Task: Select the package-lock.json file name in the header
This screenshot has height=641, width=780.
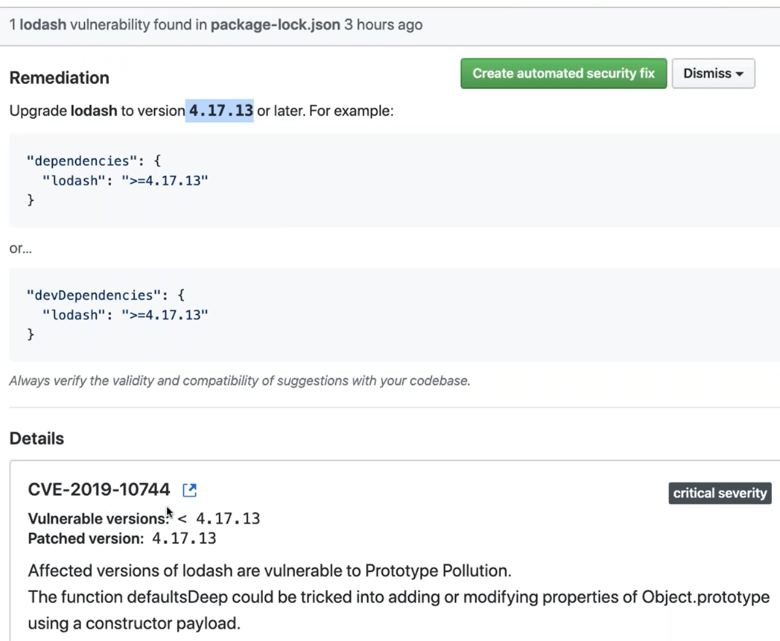Action: tap(275, 25)
